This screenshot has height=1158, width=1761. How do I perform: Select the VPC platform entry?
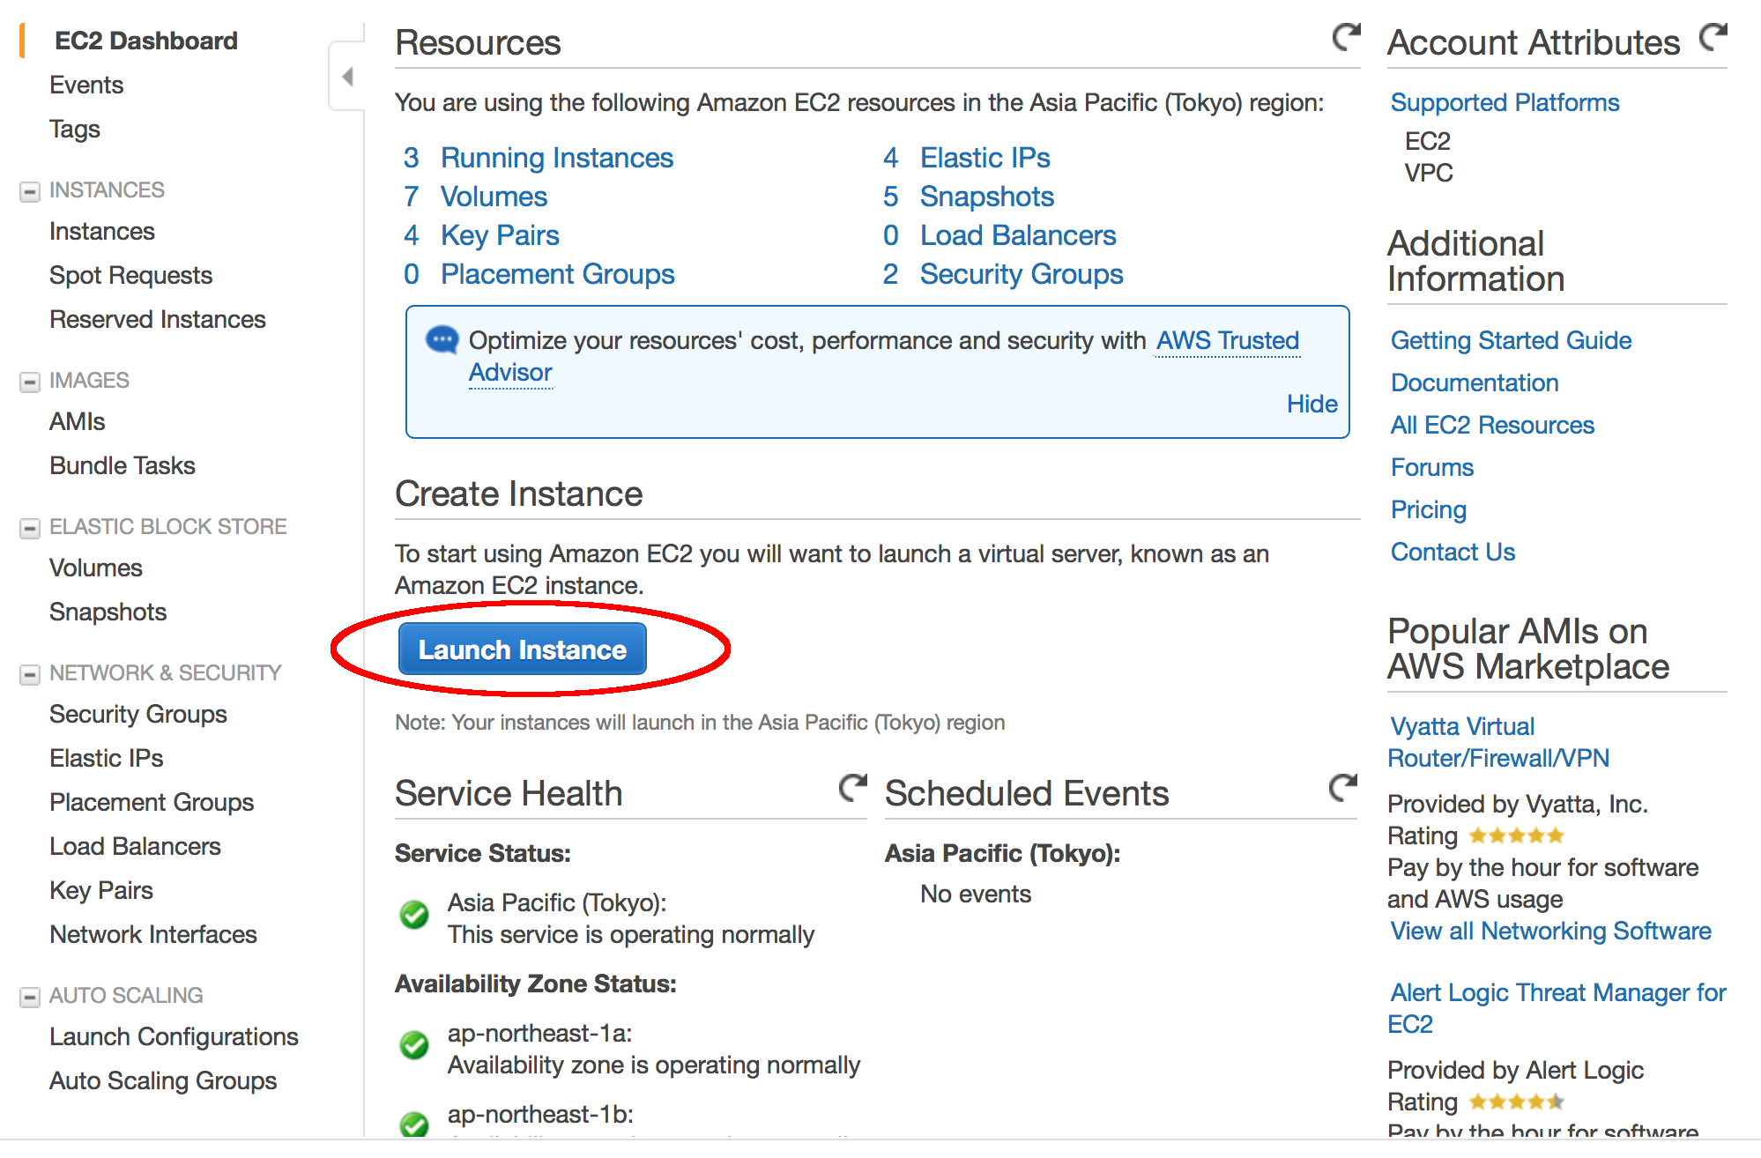[x=1429, y=173]
